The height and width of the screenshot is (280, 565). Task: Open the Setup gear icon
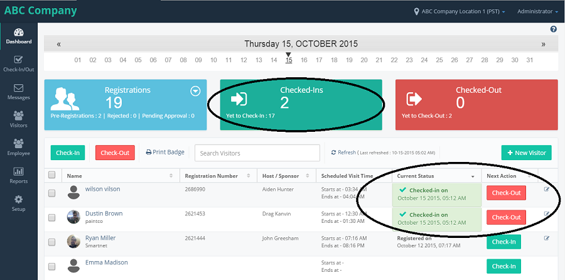[x=18, y=200]
